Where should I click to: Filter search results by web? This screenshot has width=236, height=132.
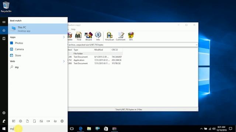(x=62, y=121)
